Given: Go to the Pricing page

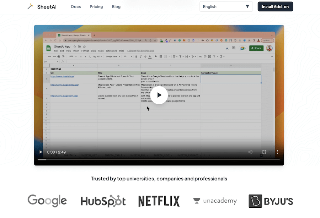Looking at the screenshot, I should point(96,7).
